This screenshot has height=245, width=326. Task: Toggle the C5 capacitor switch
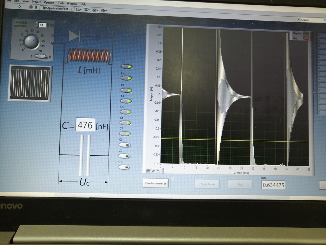126,112
